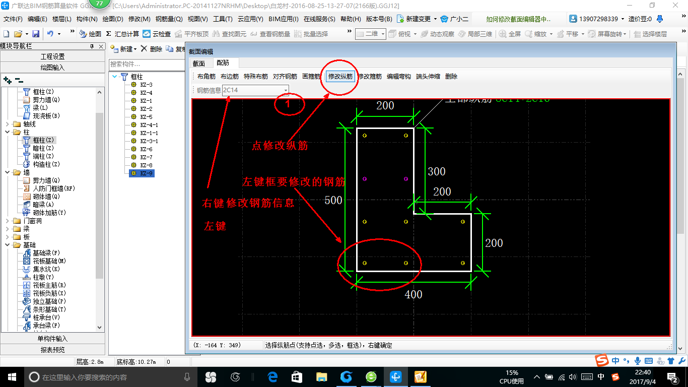Open Microsoft Edge from the taskbar
The width and height of the screenshot is (688, 387).
point(273,377)
